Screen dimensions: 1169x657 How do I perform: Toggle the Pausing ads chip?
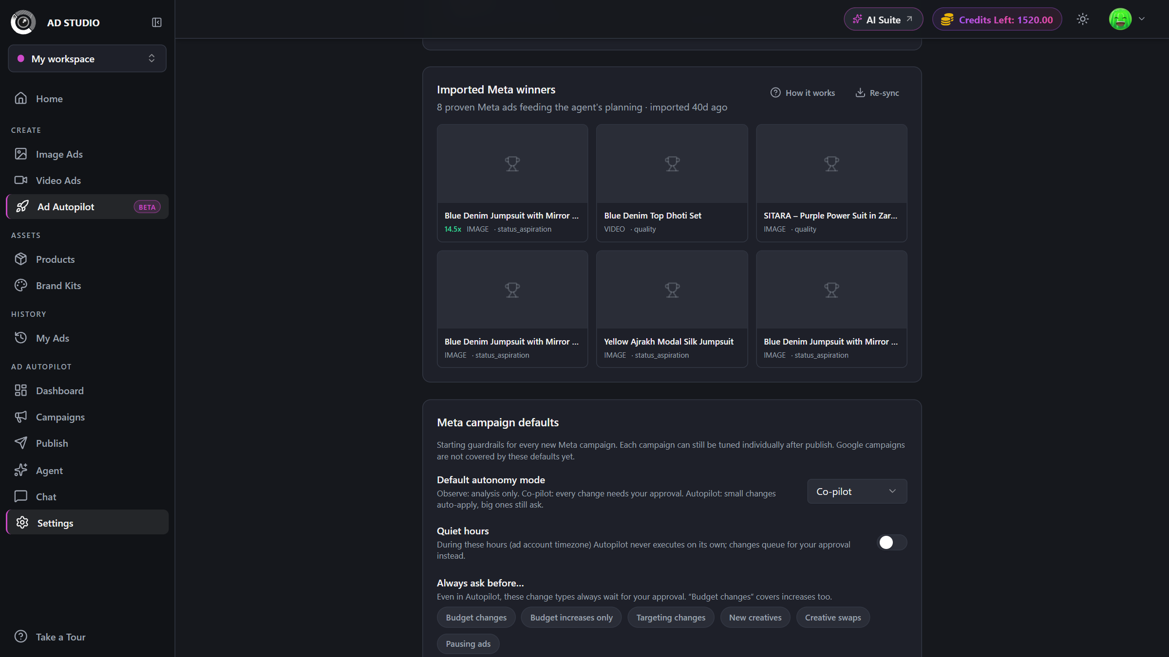tap(468, 643)
